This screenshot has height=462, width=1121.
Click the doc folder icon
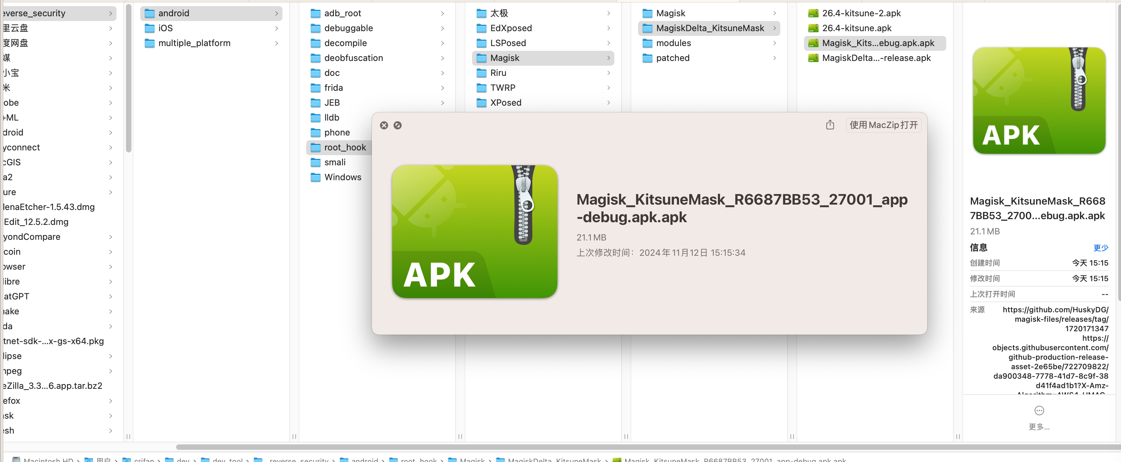[x=316, y=72]
